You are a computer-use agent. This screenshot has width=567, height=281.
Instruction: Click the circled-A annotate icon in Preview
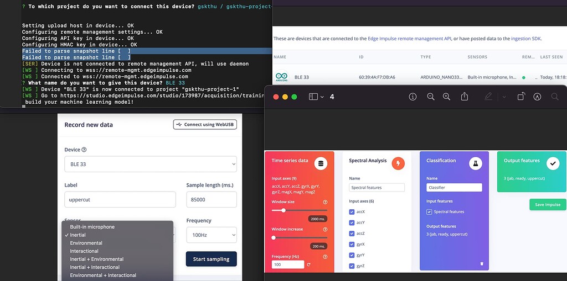[x=537, y=97]
